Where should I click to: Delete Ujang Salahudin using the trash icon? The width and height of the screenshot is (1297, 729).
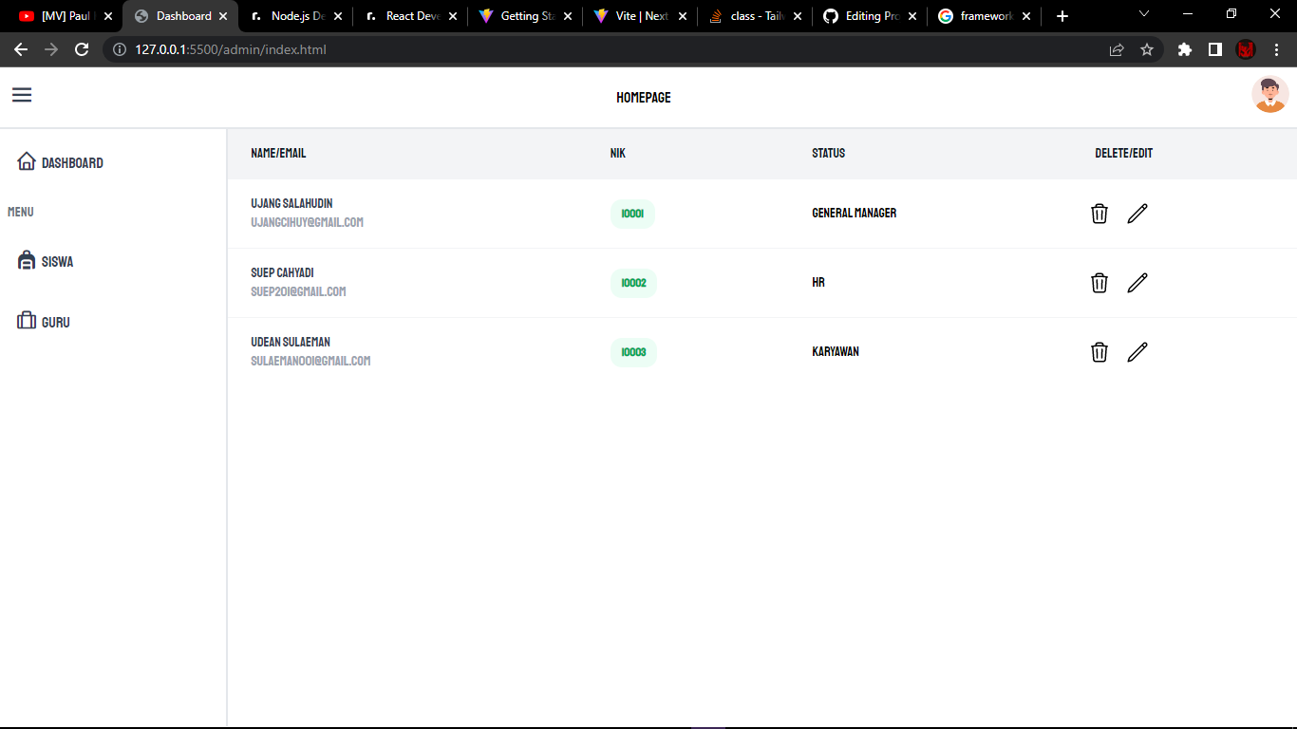pos(1099,214)
